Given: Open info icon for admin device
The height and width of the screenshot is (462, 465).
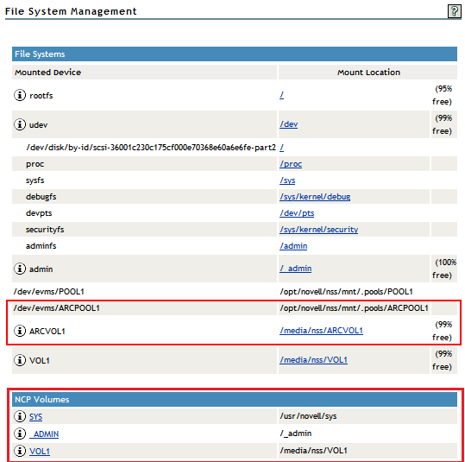Looking at the screenshot, I should [x=20, y=269].
